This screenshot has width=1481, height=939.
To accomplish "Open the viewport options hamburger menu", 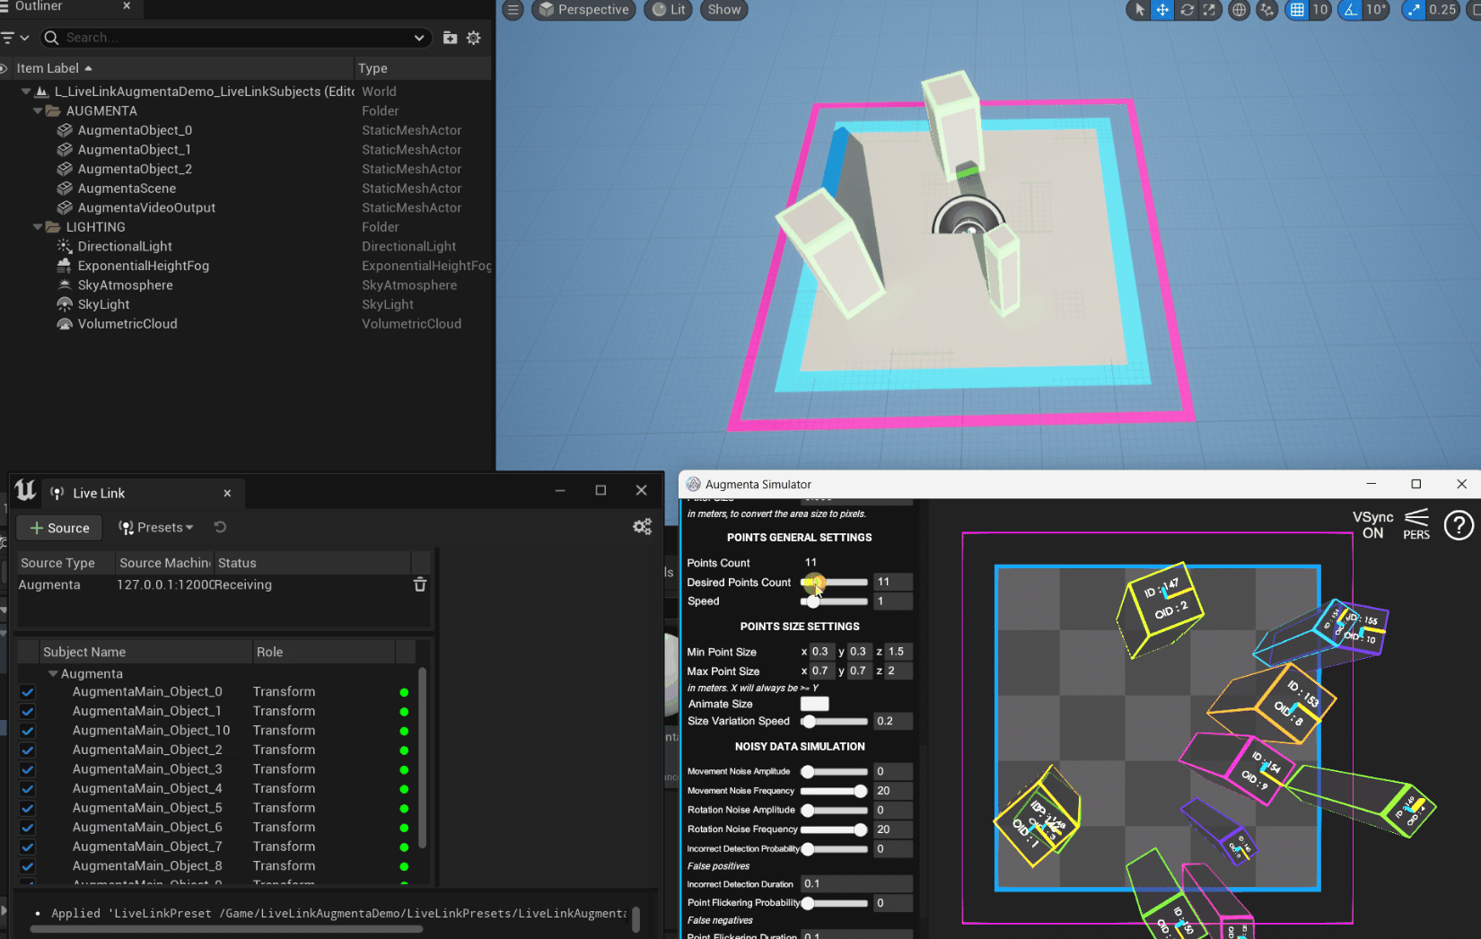I will [513, 10].
